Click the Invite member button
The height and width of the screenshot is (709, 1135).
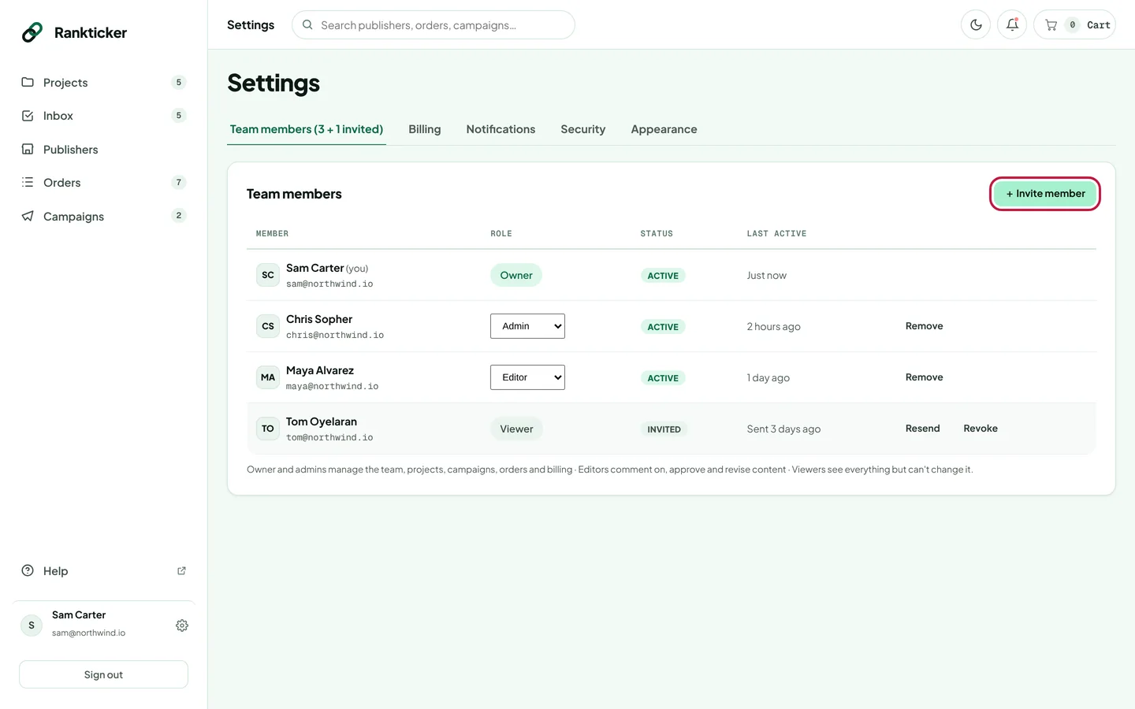[x=1045, y=194]
